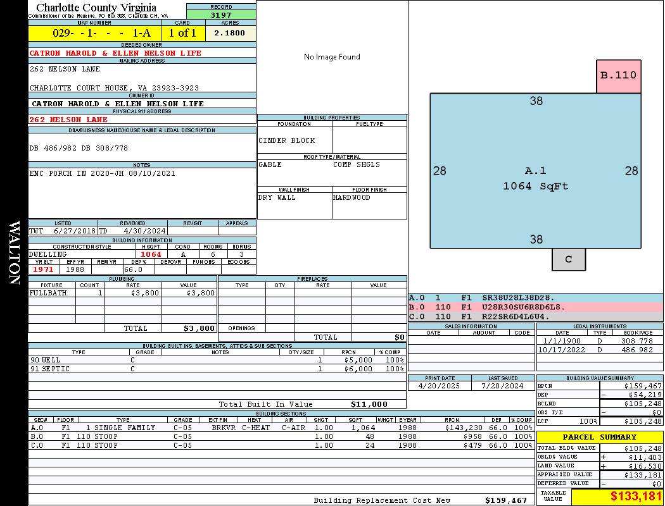
Task: Select the red deeded owner name
Action: (115, 53)
